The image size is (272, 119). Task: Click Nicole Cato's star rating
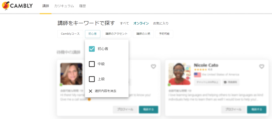[201, 70]
